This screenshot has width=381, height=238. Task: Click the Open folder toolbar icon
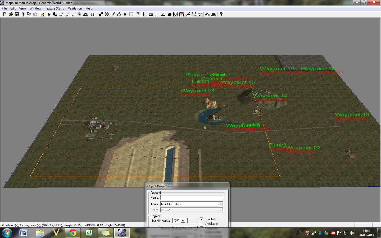(x=11, y=15)
